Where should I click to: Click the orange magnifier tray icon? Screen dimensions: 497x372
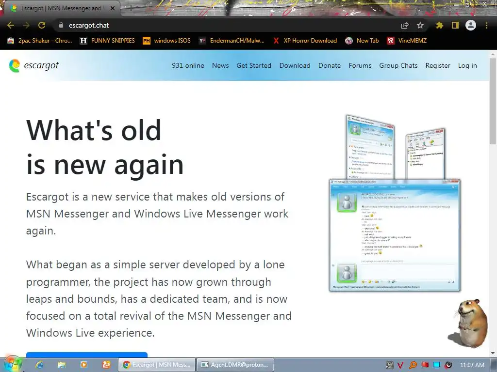413,365
